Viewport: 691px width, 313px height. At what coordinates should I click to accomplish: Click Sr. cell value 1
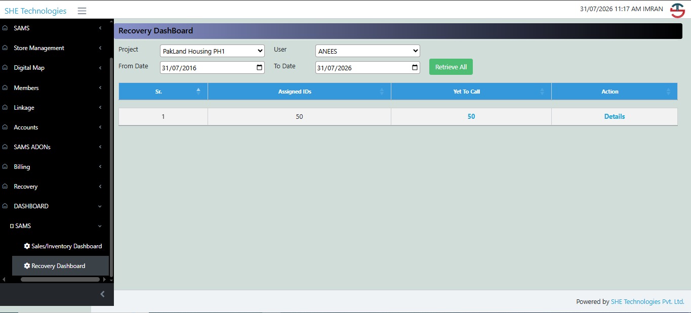pyautogui.click(x=163, y=116)
